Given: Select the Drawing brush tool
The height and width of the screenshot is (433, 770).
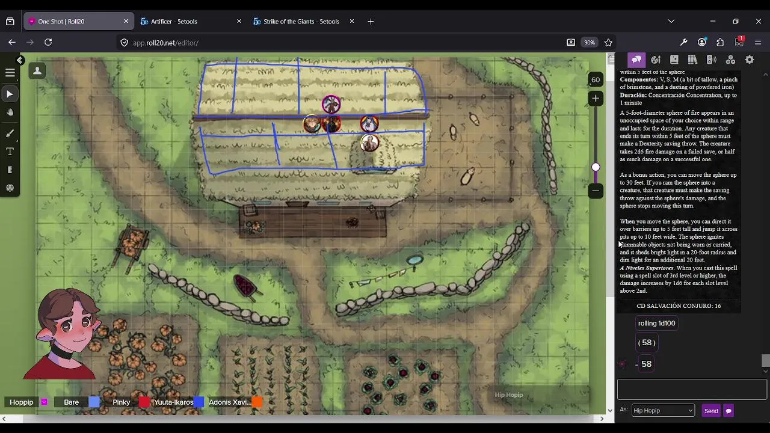Looking at the screenshot, I should click(x=10, y=133).
